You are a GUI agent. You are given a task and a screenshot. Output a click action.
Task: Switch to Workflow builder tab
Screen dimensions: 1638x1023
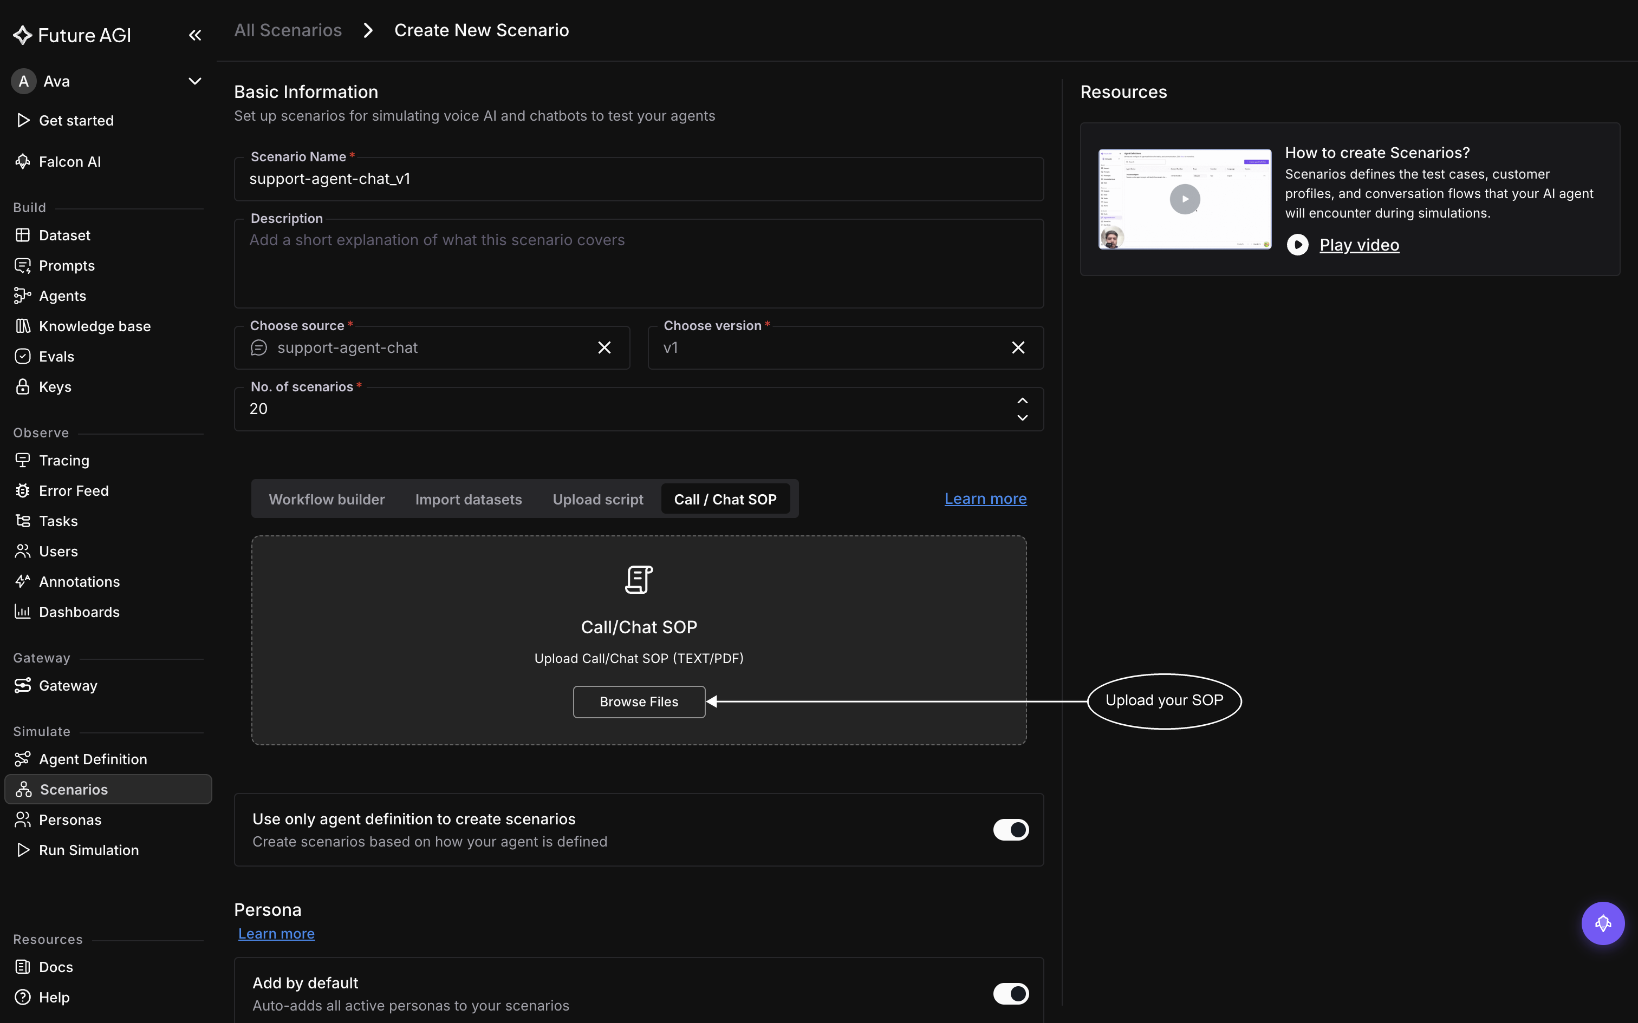pos(327,499)
